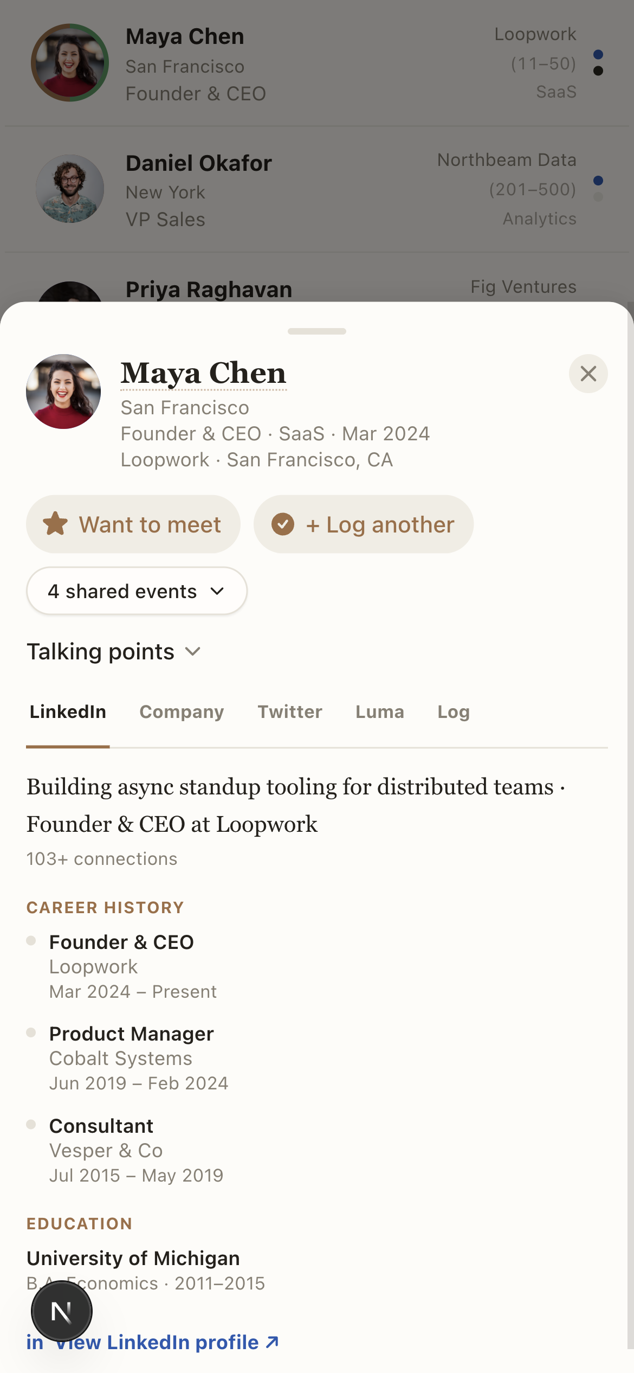Image resolution: width=634 pixels, height=1373 pixels.
Task: Open the Next.js dev tools N badge
Action: click(x=62, y=1312)
